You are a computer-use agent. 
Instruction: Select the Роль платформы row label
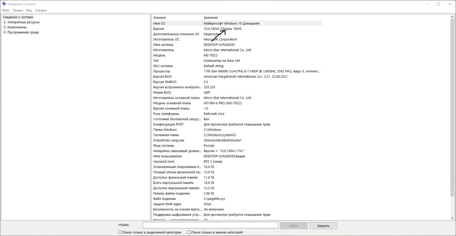coord(166,114)
